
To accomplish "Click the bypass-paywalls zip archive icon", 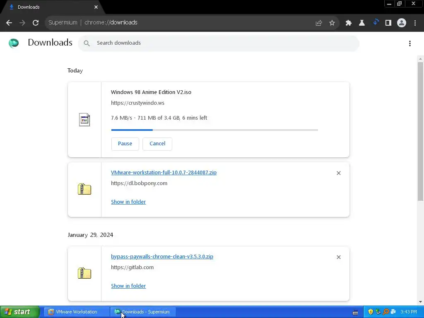I will pos(84,273).
